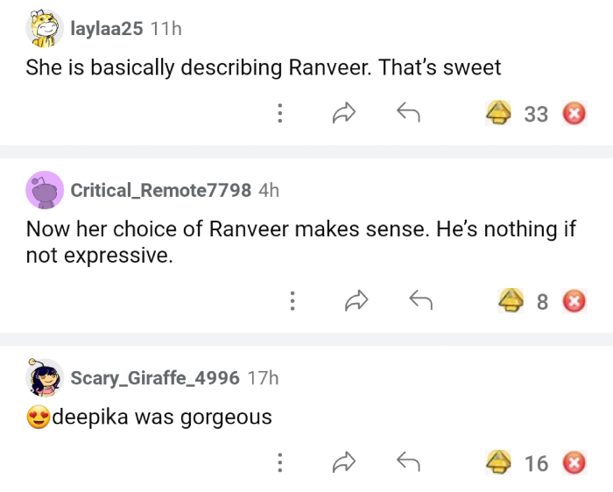Upvote Scary_Giraffe_4996's comment
Image resolution: width=613 pixels, height=492 pixels.
pos(500,462)
